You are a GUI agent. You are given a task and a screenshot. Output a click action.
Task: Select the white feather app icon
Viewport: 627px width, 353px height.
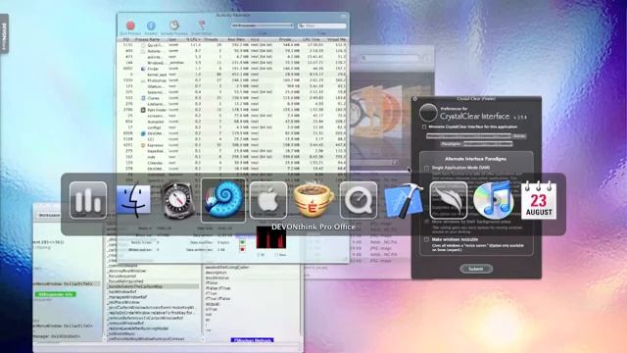pos(449,200)
